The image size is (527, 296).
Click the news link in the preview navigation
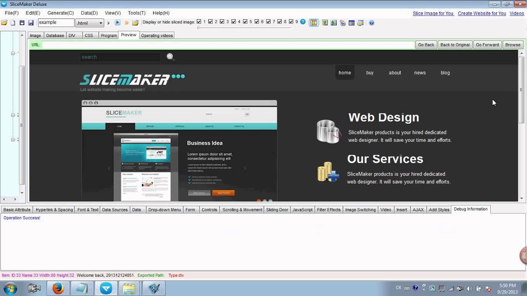tap(420, 73)
